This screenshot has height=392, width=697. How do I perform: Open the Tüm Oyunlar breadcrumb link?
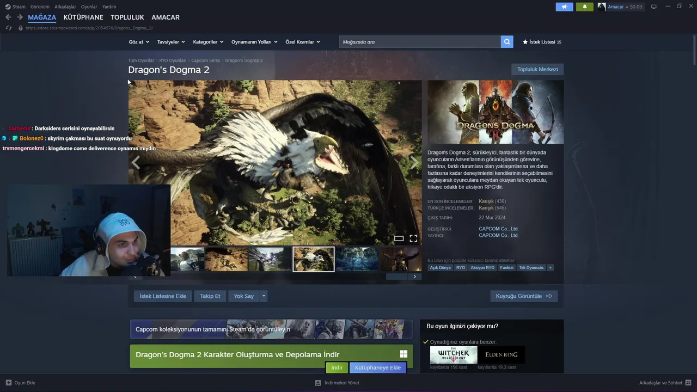point(141,60)
